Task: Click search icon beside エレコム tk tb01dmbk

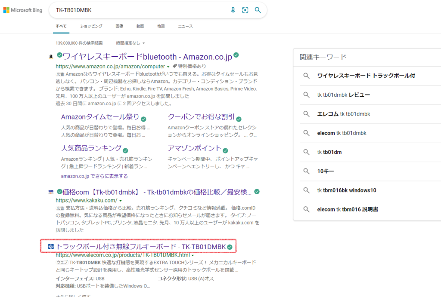Action: coord(306,114)
